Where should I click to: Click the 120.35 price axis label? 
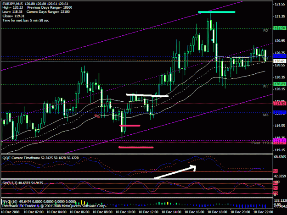tap(280, 77)
